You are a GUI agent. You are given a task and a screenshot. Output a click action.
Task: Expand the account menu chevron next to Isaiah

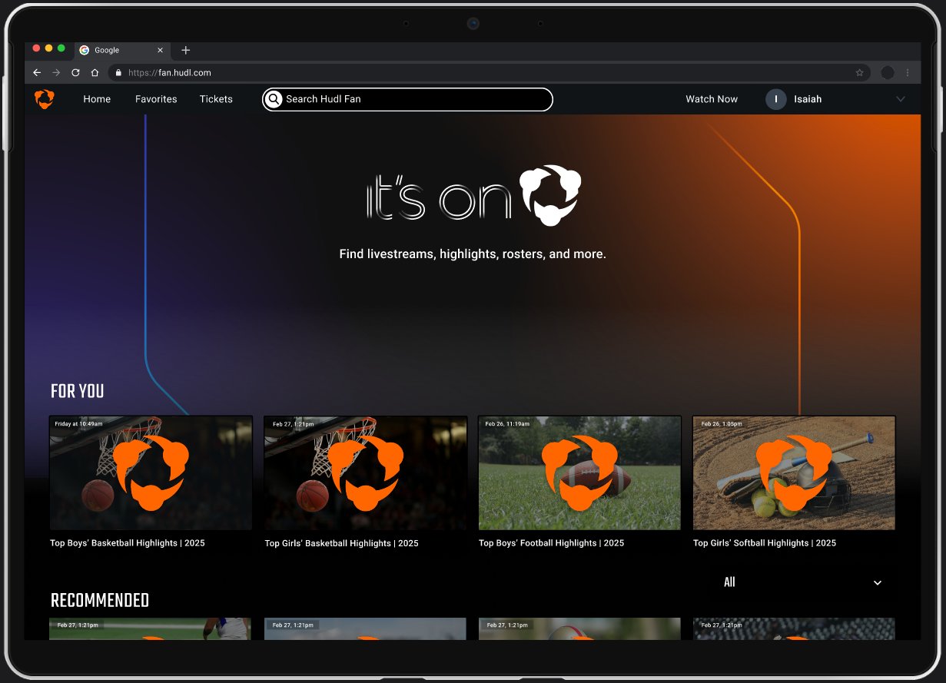901,99
